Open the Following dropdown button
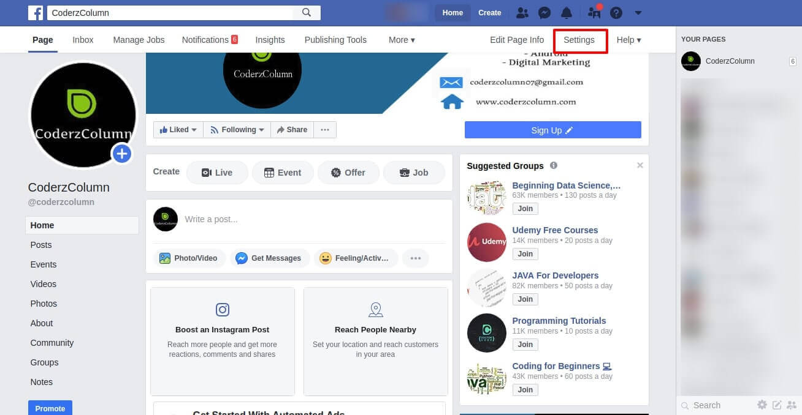 (237, 130)
